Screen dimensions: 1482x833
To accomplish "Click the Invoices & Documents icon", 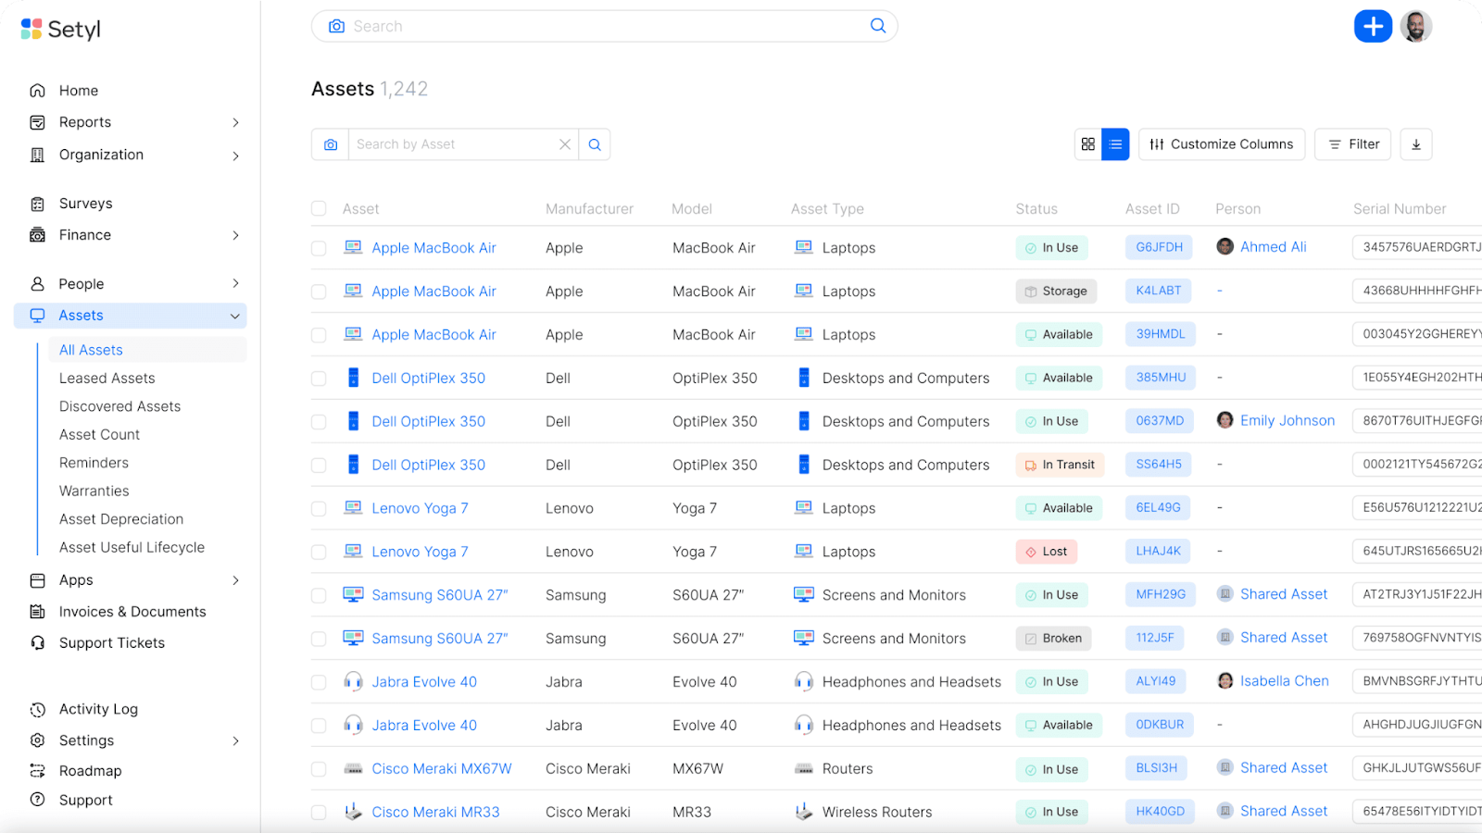I will tap(37, 612).
